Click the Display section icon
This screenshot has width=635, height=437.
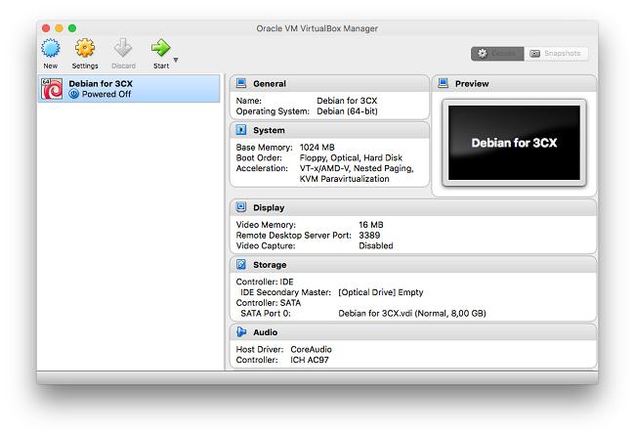[x=241, y=207]
